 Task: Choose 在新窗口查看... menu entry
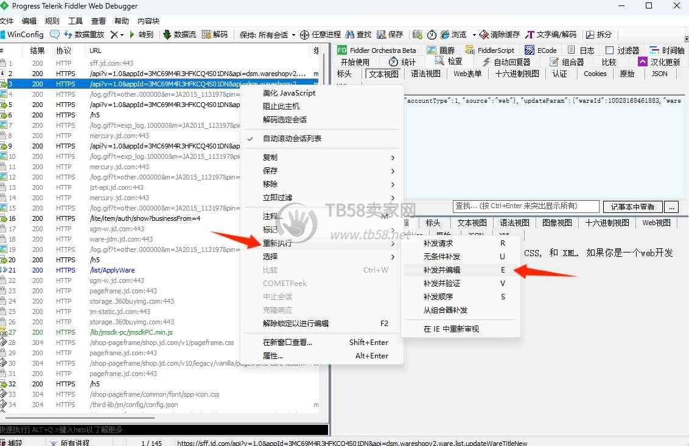pyautogui.click(x=321, y=343)
